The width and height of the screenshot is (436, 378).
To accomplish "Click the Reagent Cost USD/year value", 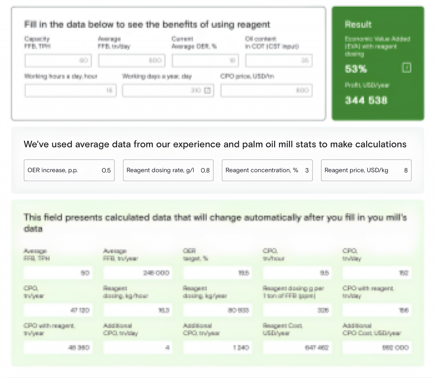I will click(x=297, y=347).
